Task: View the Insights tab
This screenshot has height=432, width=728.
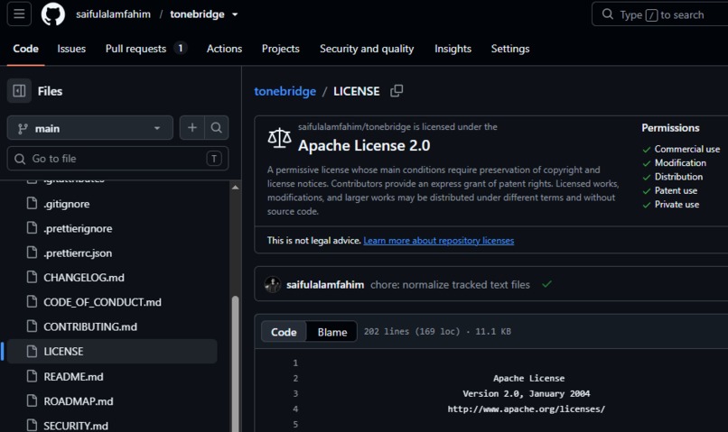Action: pos(453,49)
